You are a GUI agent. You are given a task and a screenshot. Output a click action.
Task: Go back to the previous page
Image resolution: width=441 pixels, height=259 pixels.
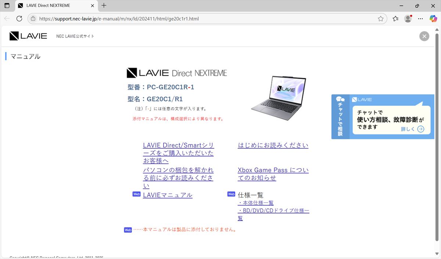(7, 18)
